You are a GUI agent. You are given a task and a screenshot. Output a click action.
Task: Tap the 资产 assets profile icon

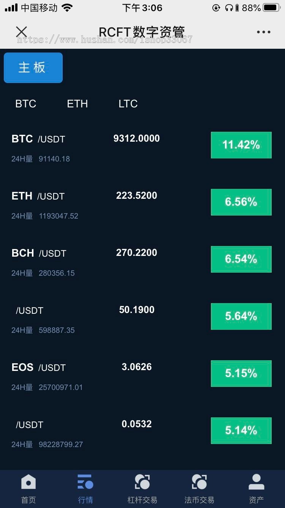[256, 482]
